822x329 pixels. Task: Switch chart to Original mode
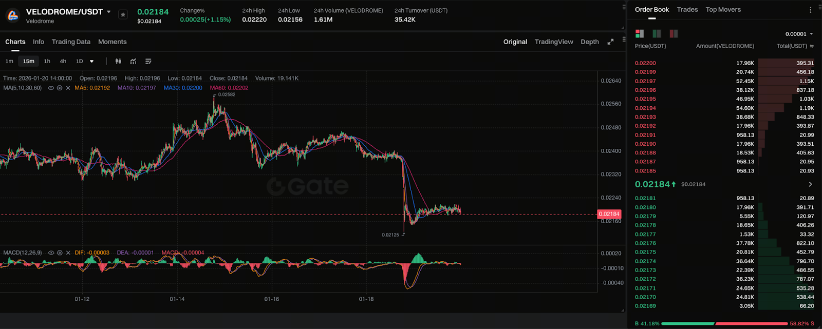(x=515, y=42)
